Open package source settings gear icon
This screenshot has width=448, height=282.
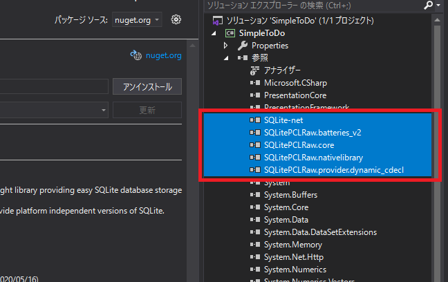(x=176, y=19)
